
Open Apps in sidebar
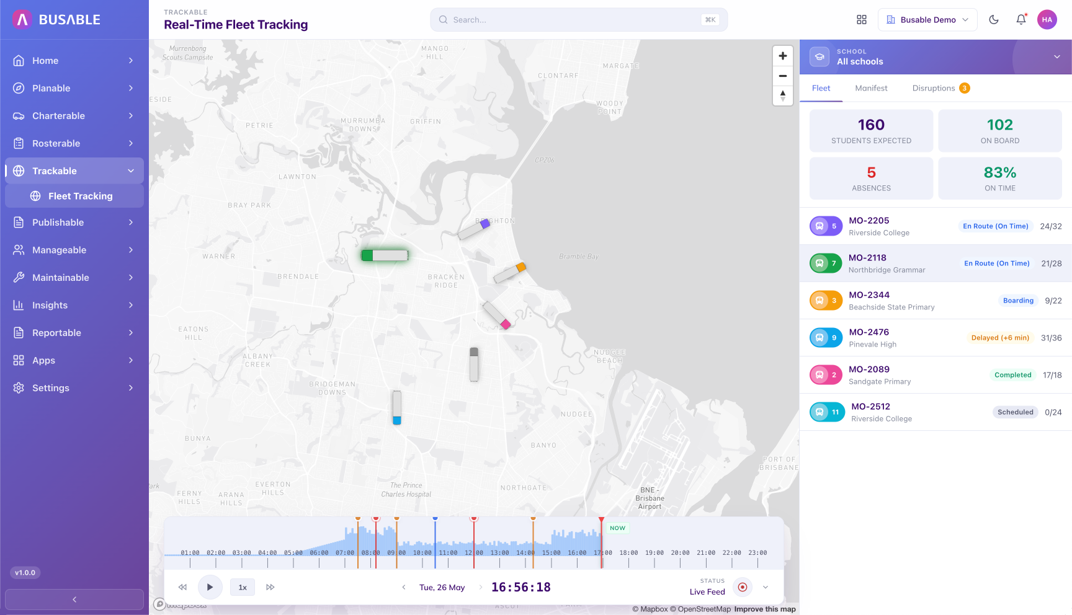(74, 360)
